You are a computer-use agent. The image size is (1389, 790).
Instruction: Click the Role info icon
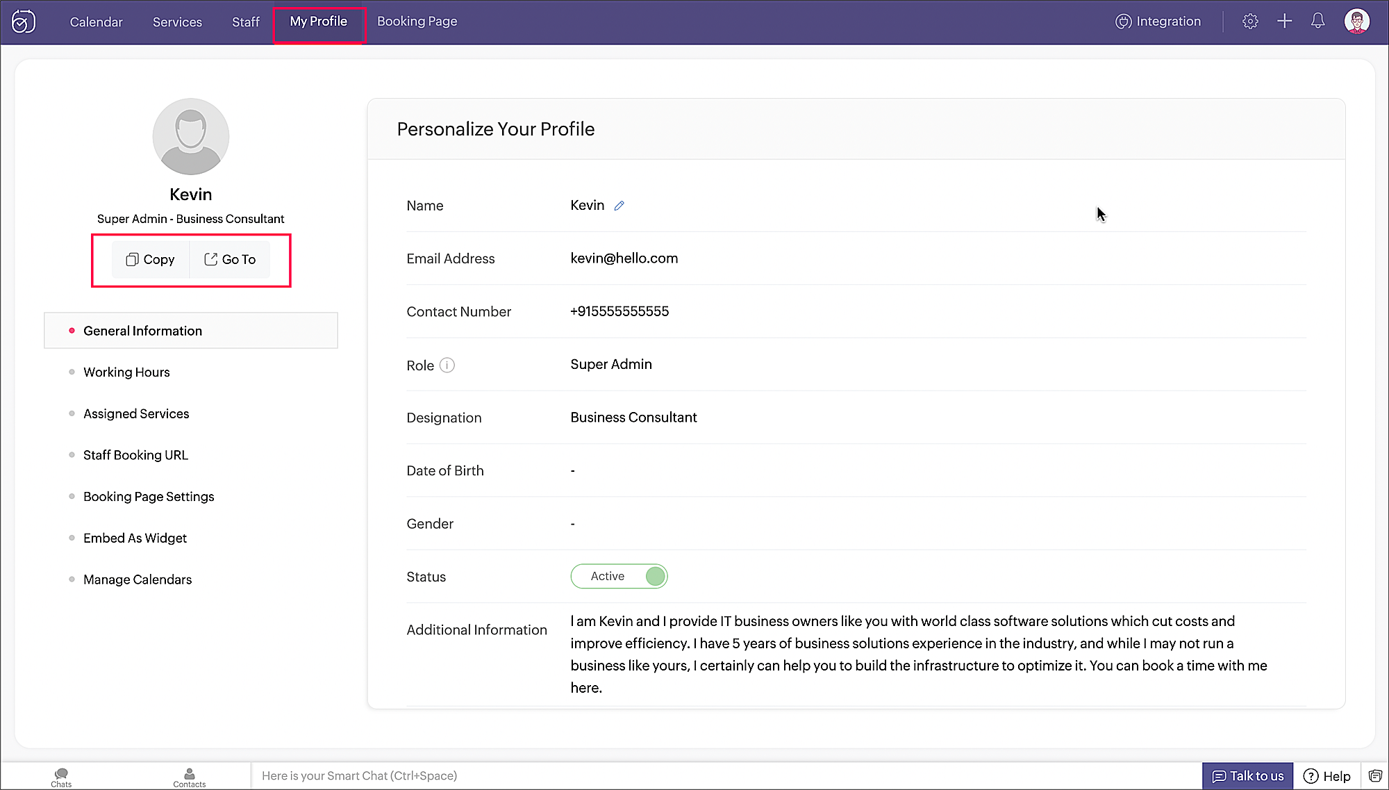(x=447, y=365)
